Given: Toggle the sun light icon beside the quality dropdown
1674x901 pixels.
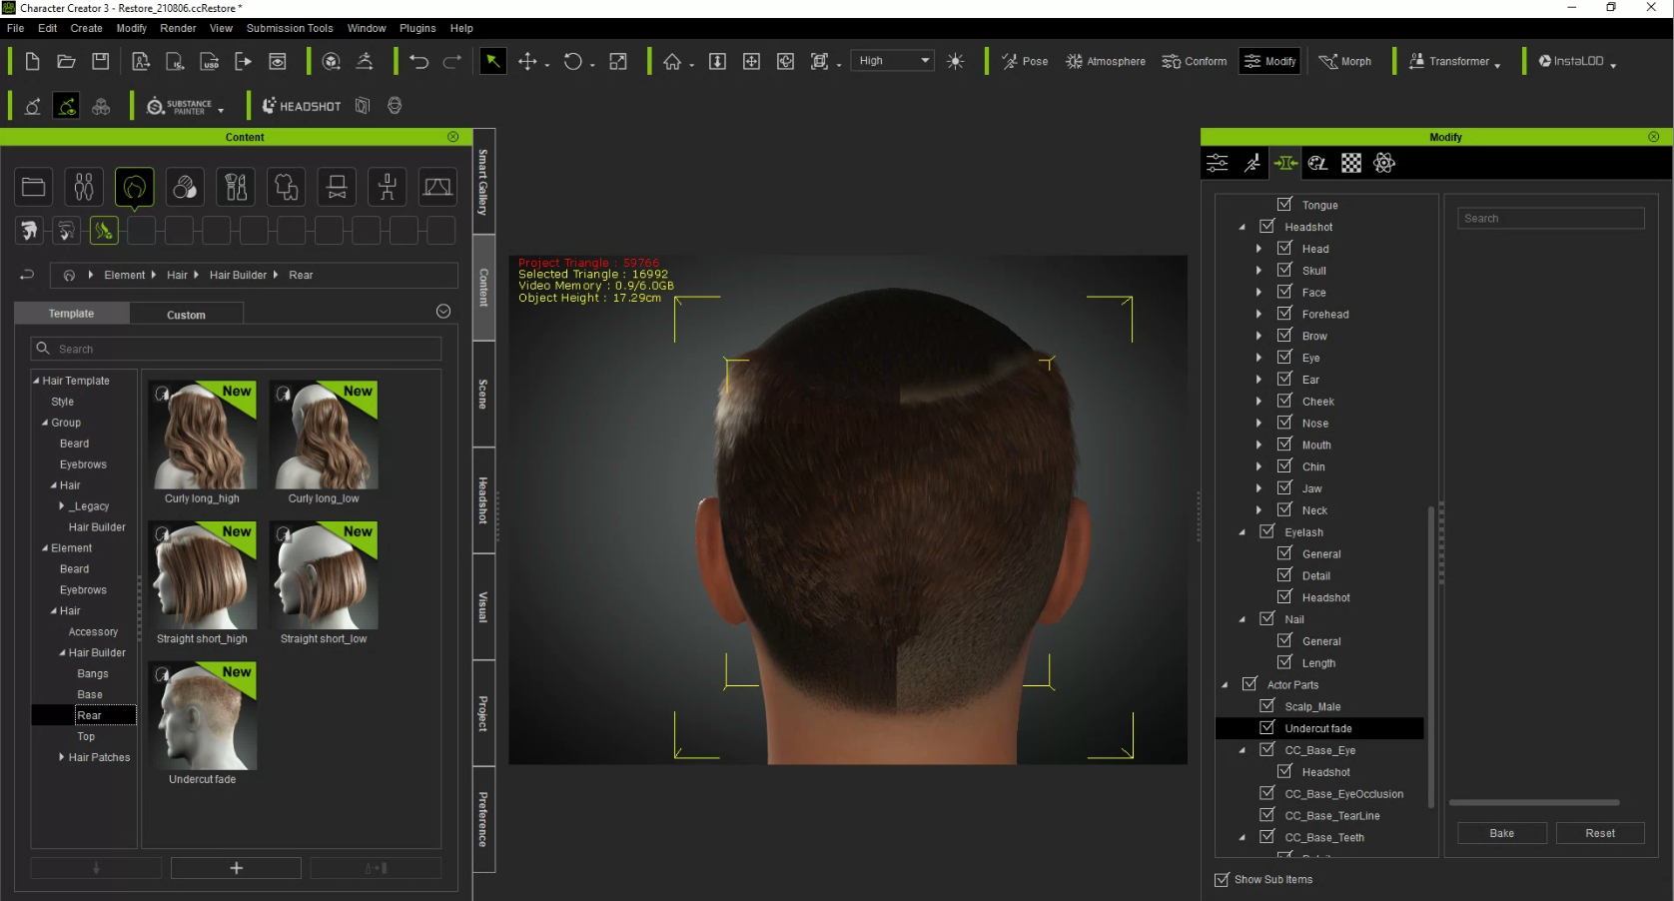Looking at the screenshot, I should pos(956,62).
